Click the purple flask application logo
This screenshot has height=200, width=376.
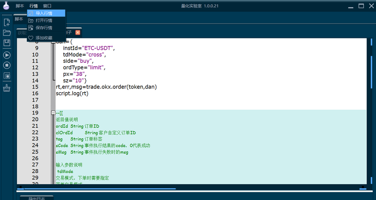pos(6,5)
